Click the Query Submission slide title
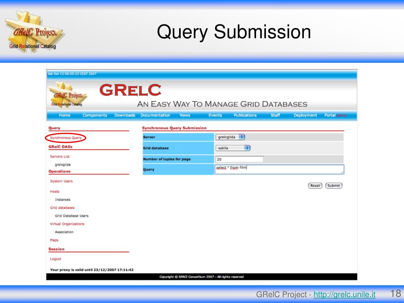This screenshot has height=303, width=404. pyautogui.click(x=234, y=32)
